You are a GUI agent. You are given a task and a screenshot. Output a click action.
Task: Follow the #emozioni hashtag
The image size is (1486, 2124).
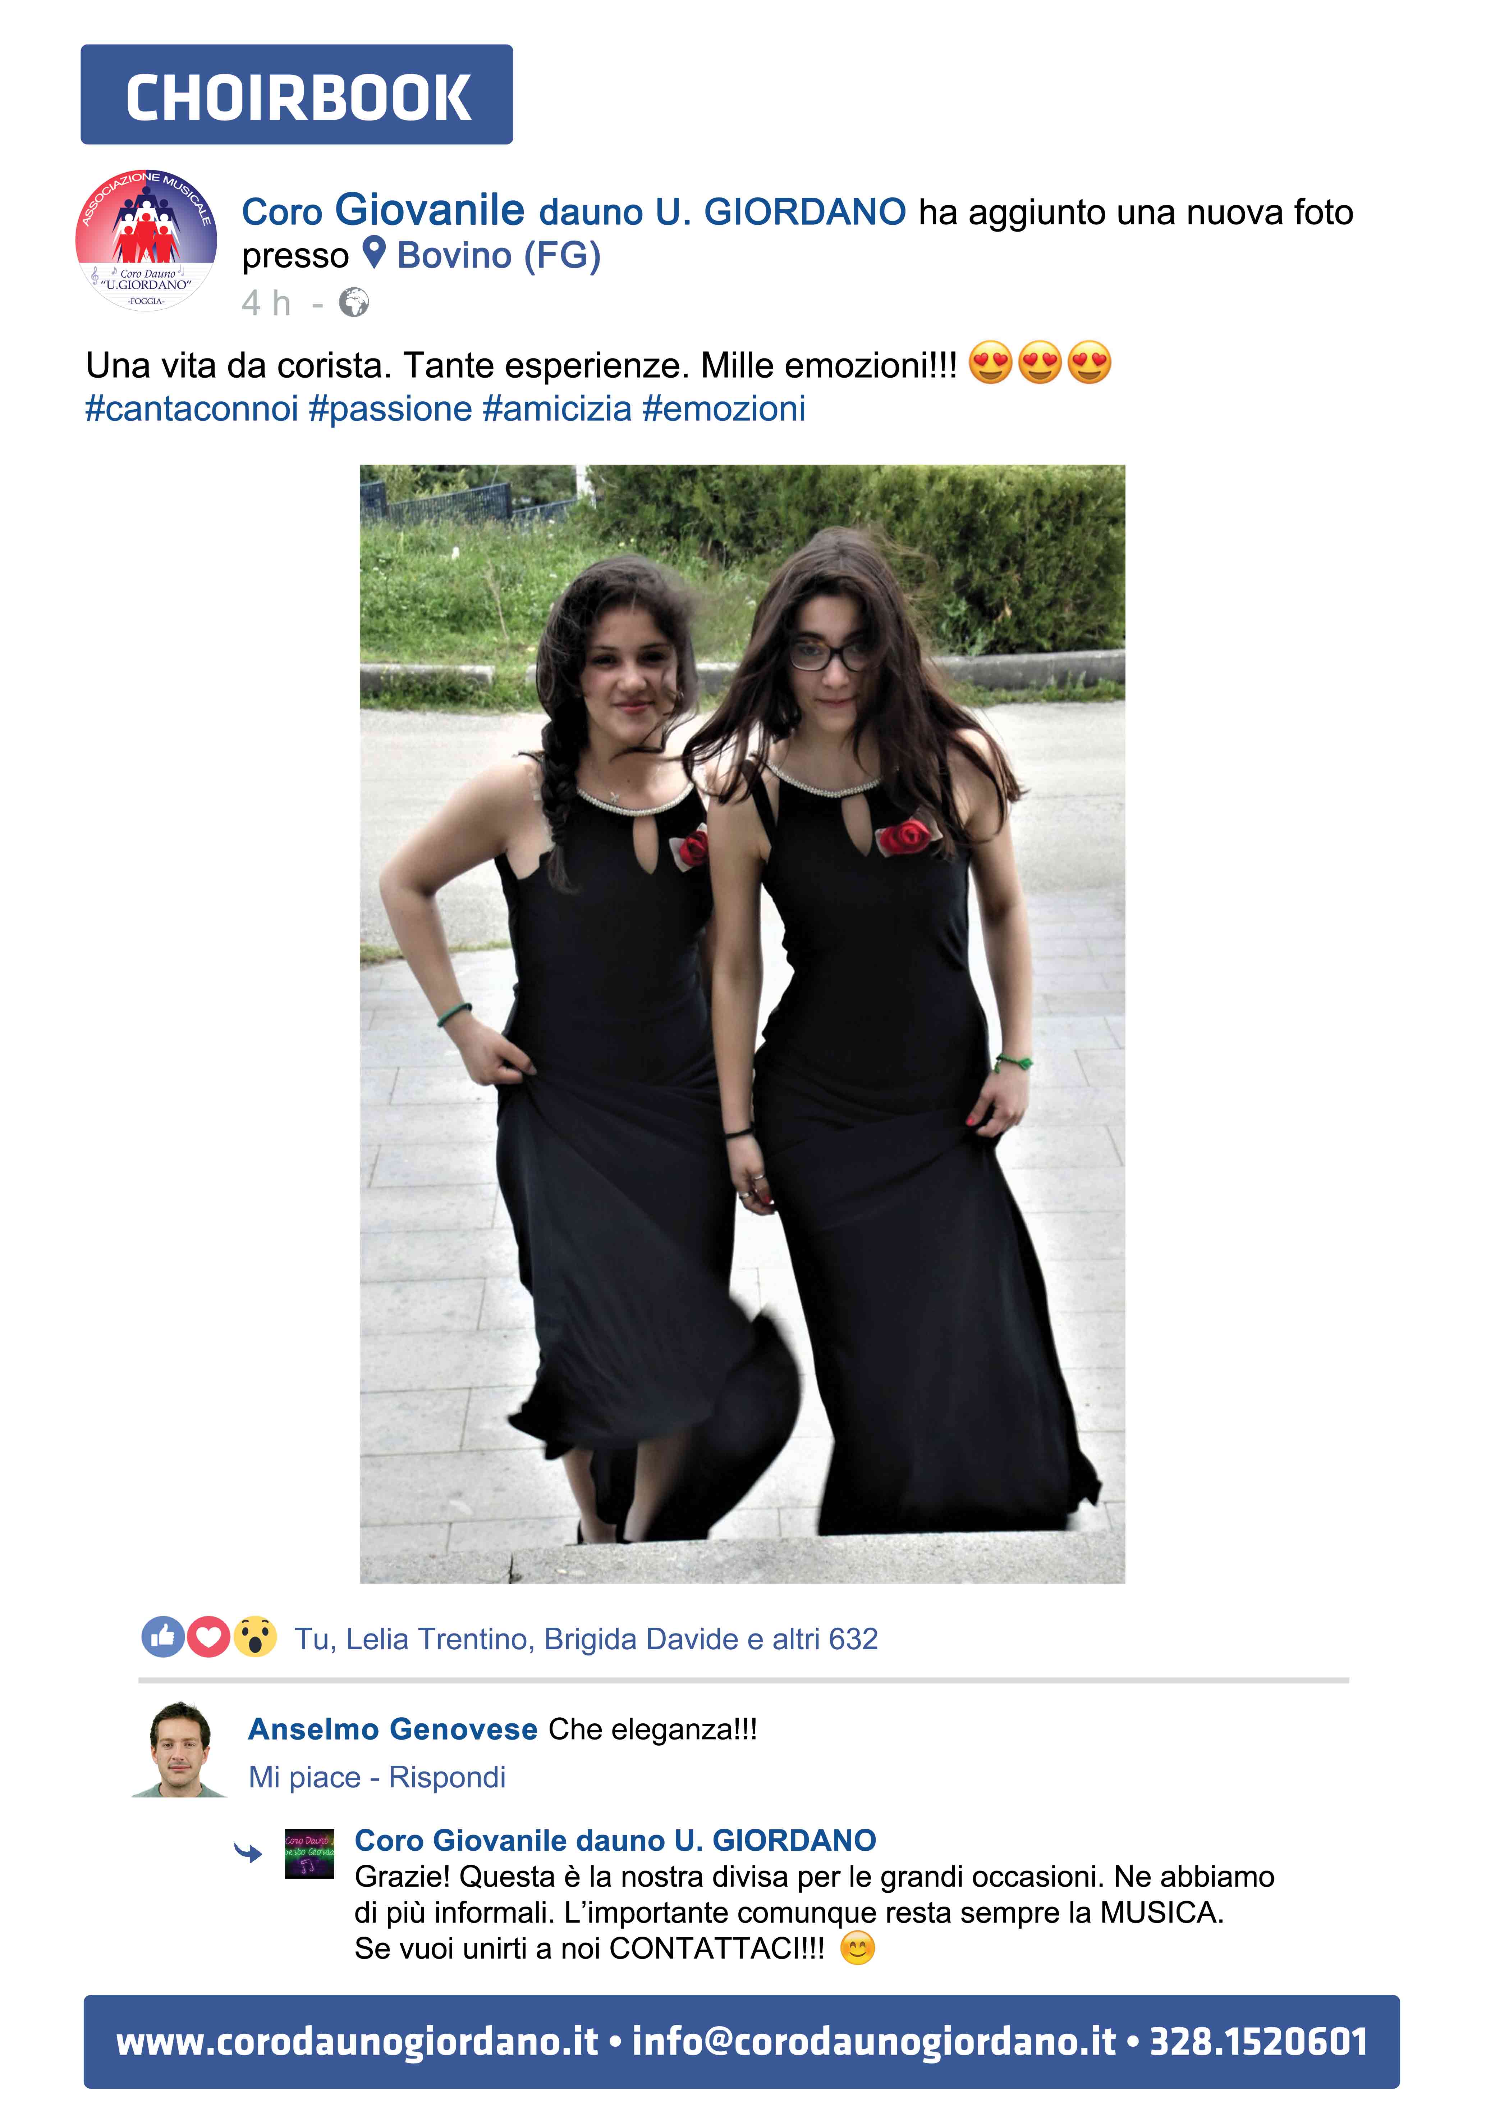pyautogui.click(x=723, y=408)
